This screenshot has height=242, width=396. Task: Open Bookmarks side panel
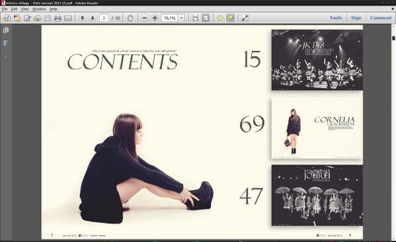coord(6,44)
